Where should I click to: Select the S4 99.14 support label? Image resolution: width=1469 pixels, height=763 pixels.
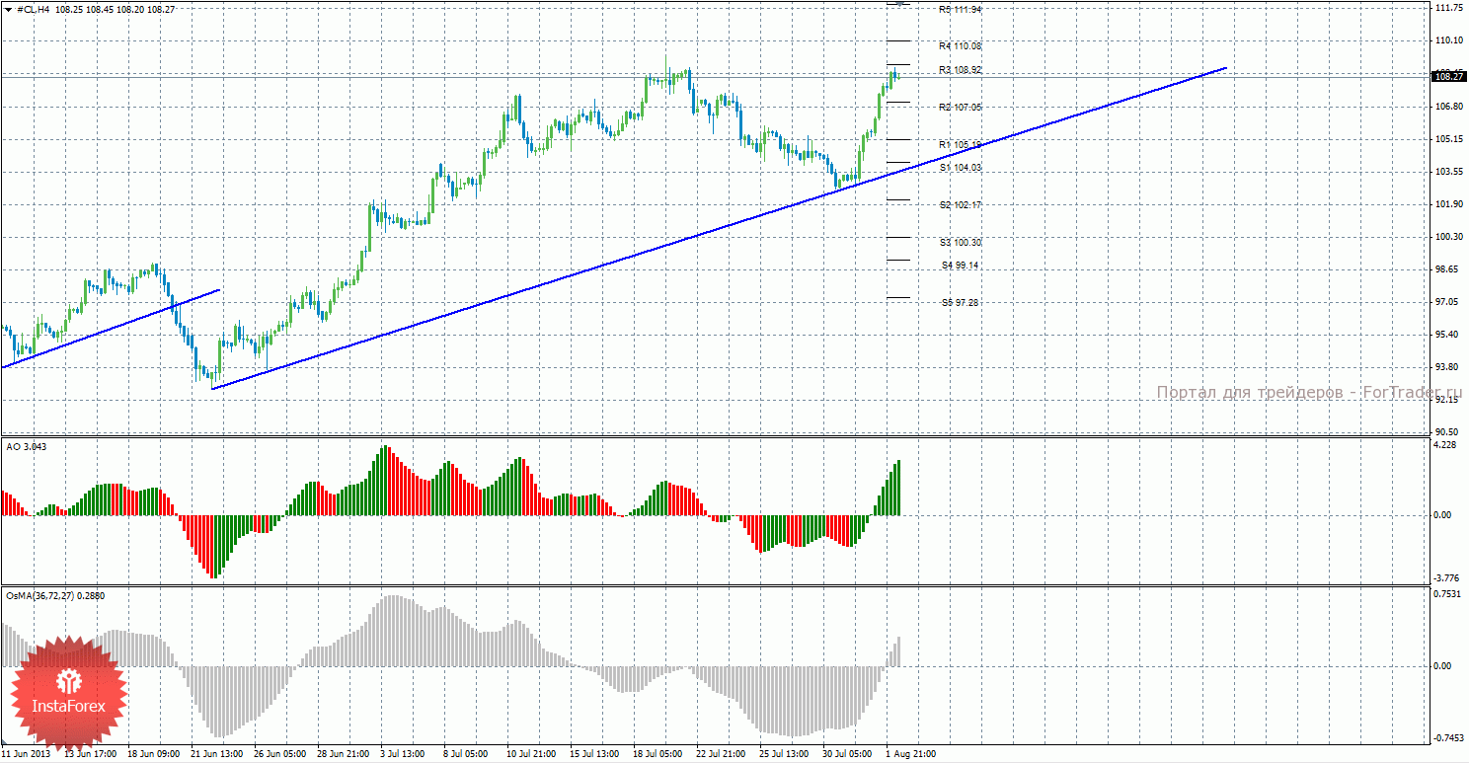click(x=960, y=266)
